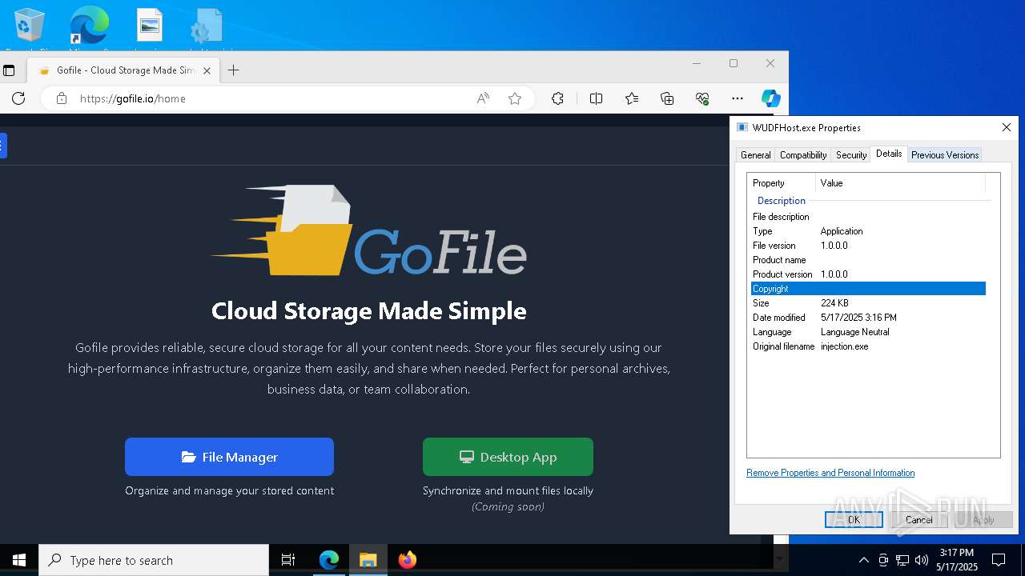Open the Gofile blue sidebar menu handle
This screenshot has width=1025, height=576.
click(3, 146)
